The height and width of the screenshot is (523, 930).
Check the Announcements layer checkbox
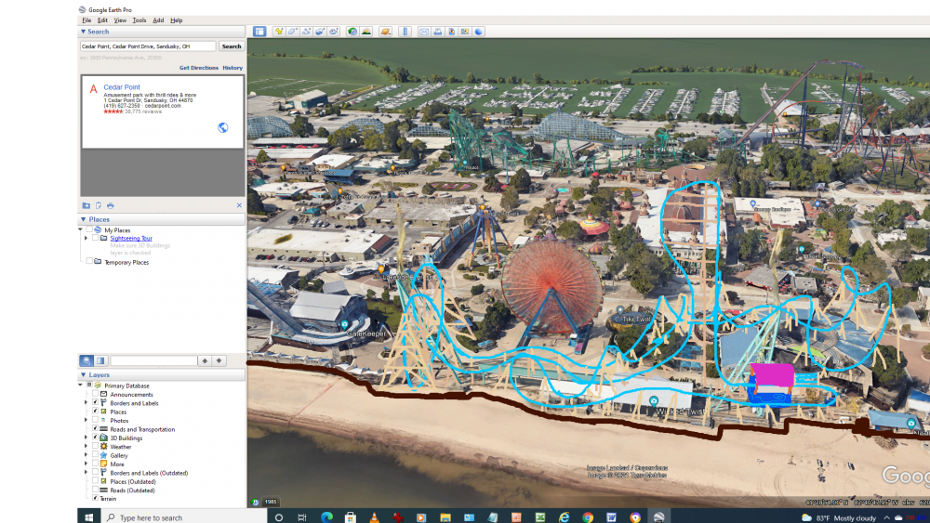[95, 394]
